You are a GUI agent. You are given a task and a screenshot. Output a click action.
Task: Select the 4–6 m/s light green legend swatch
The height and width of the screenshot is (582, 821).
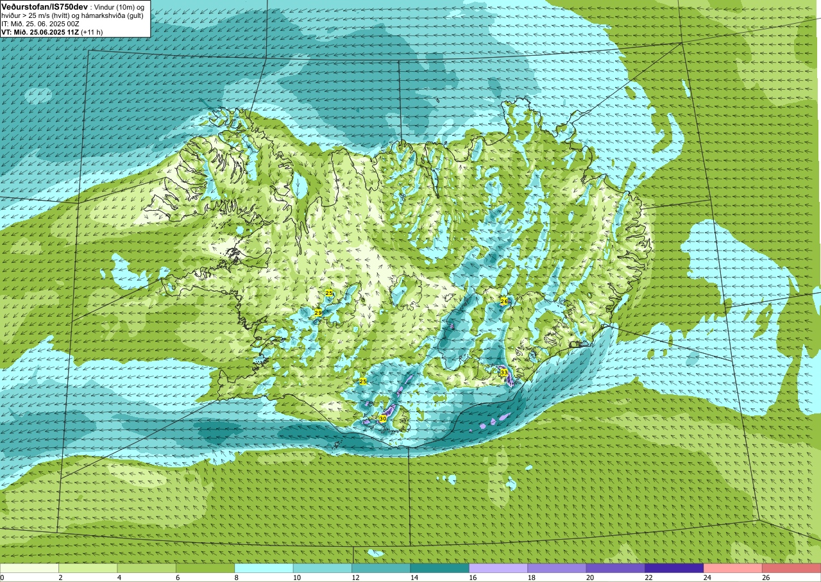click(147, 568)
